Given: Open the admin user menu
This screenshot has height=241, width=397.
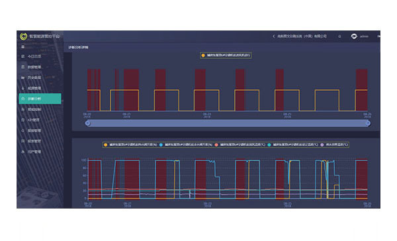Looking at the screenshot, I should pos(364,36).
